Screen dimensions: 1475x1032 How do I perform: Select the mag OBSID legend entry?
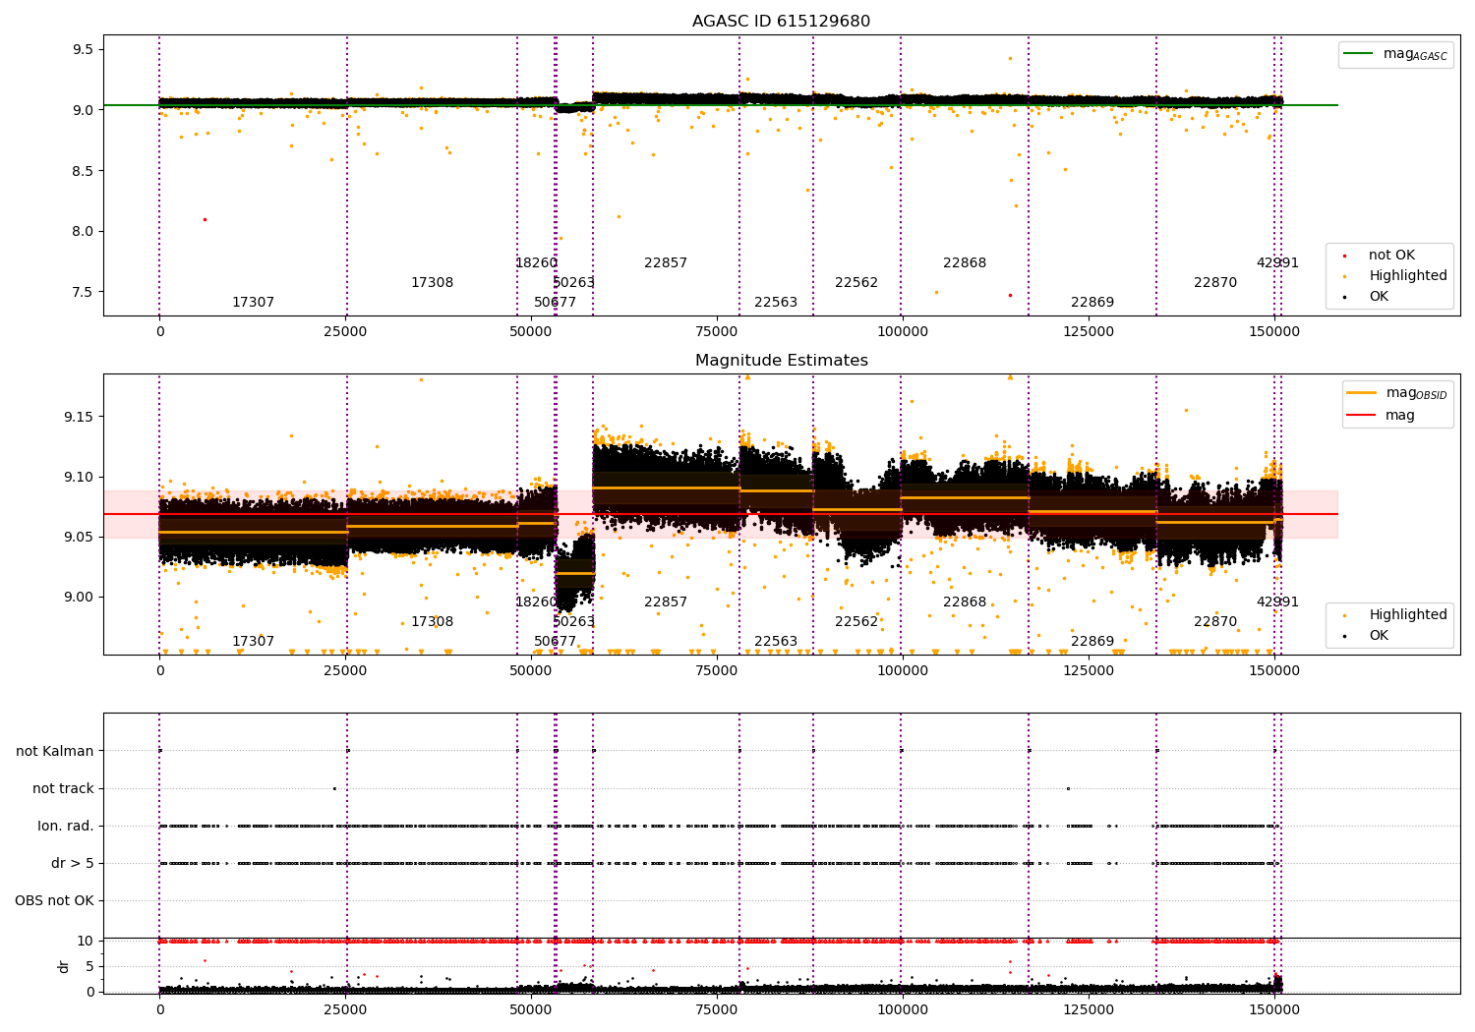point(1397,393)
